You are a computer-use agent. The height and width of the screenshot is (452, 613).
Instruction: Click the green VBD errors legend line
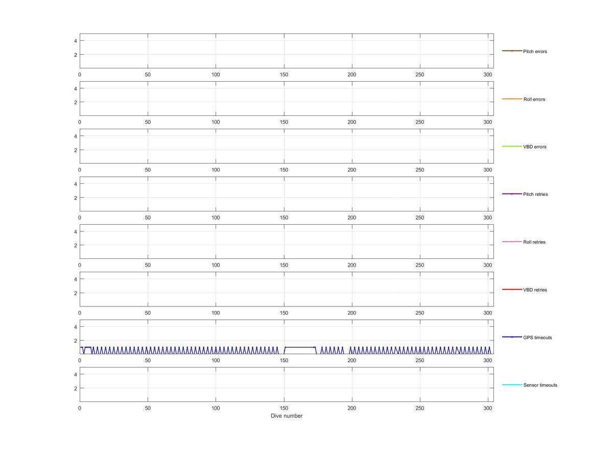tap(512, 146)
